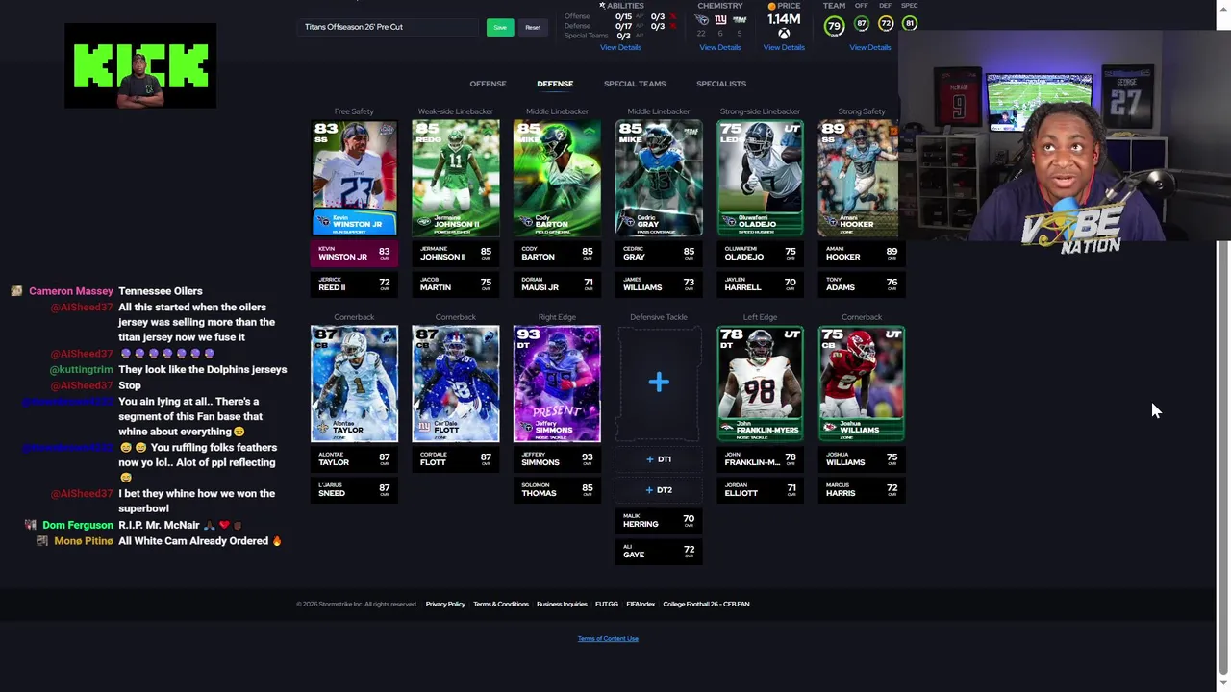This screenshot has width=1231, height=692.
Task: Switch to the Special Teams tab
Action: (x=635, y=84)
